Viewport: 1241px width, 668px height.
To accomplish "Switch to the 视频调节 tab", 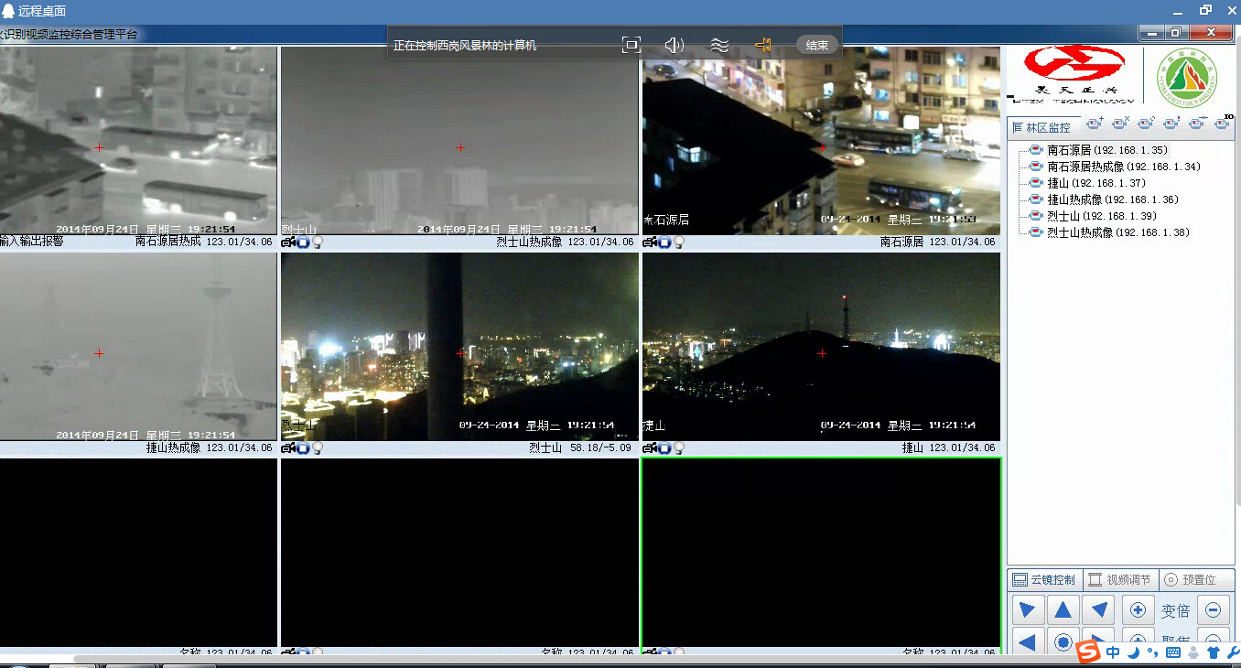I will (1121, 580).
